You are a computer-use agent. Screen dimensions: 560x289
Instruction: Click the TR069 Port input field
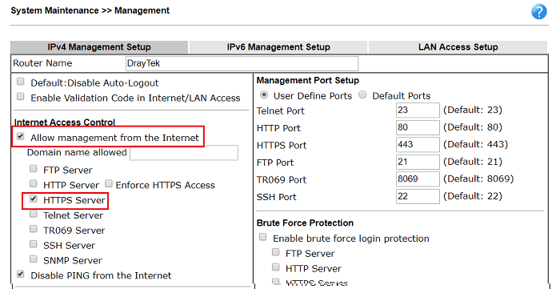pos(418,179)
